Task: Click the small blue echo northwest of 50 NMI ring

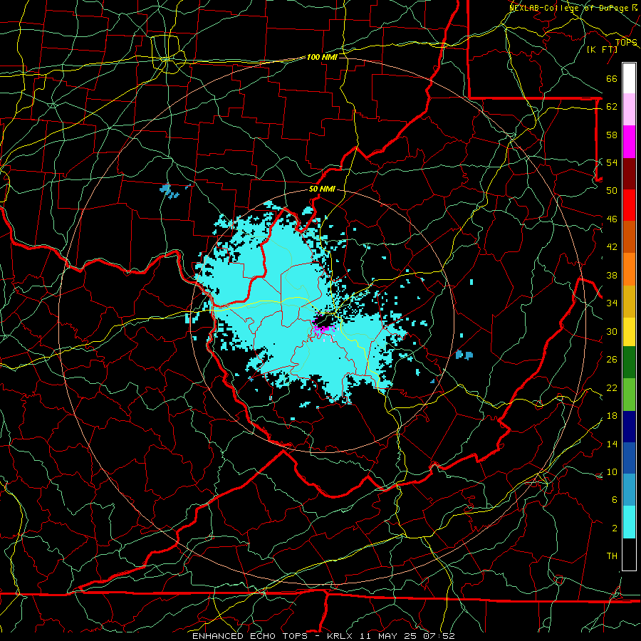Action: coord(170,191)
